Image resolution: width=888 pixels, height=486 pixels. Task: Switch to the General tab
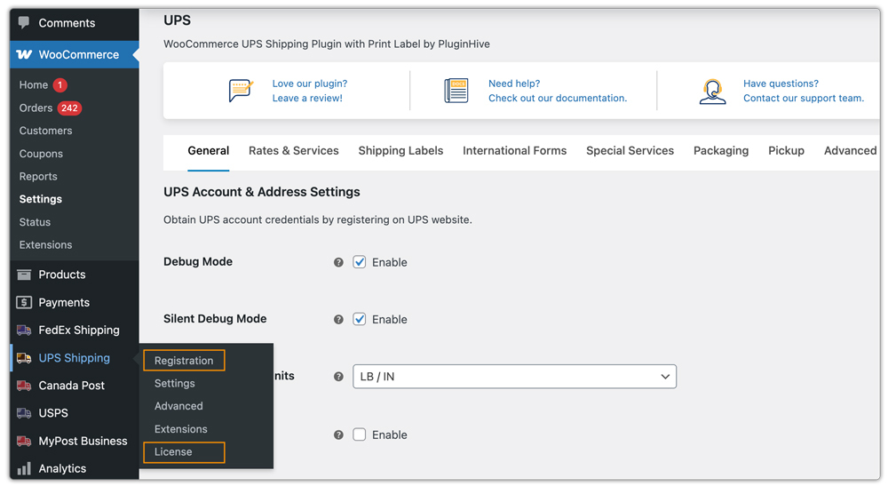click(209, 151)
